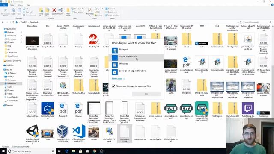Viewport: 274px width, 154px height.
Task: Switch to the Home ribbon tab
Action: tap(12, 5)
